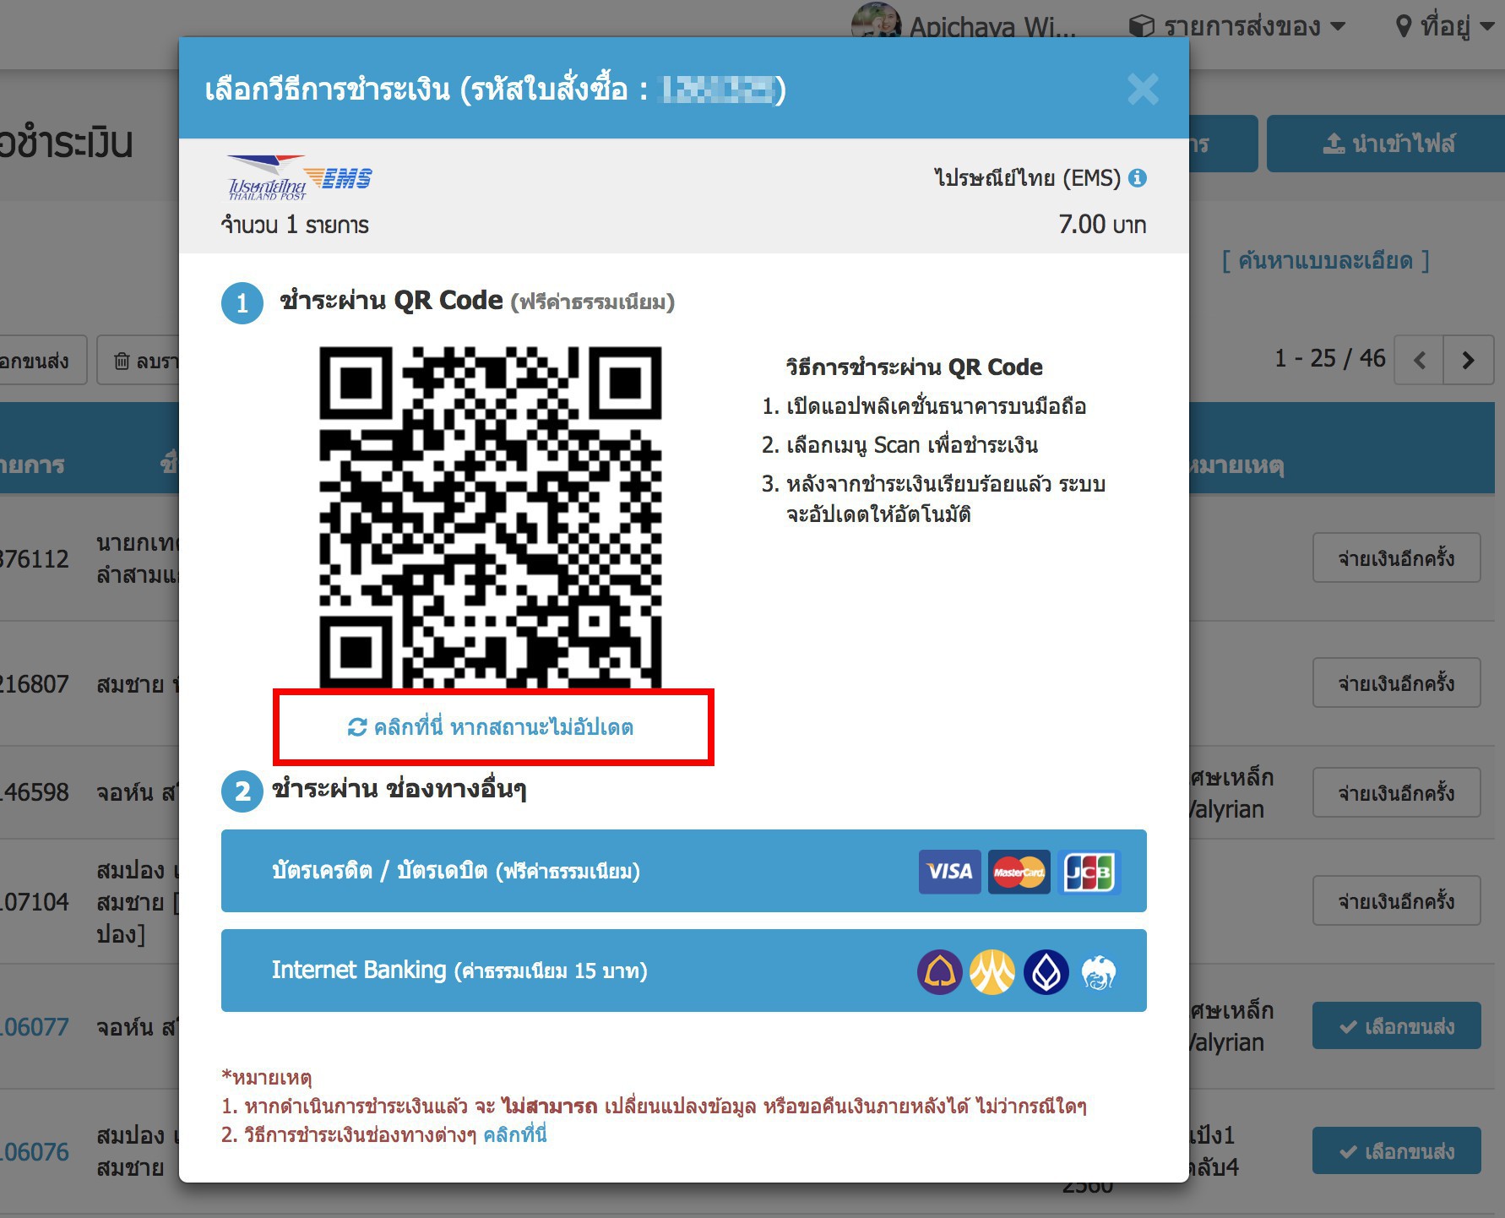Screen dimensions: 1505x1218
Task: Click the light blue Krungthai bank icon
Action: tap(1099, 972)
